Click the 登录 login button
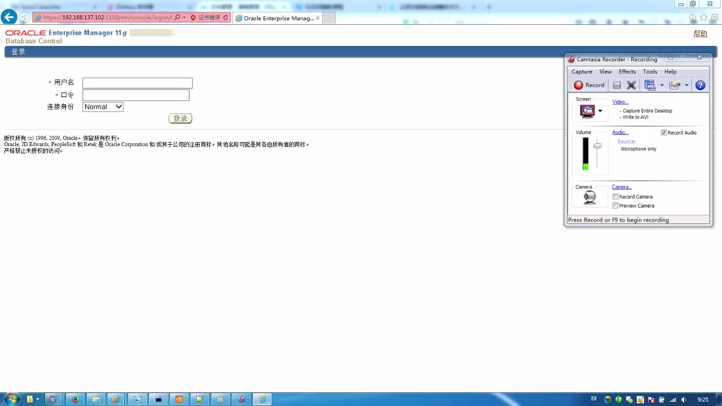Image resolution: width=722 pixels, height=406 pixels. pos(180,118)
